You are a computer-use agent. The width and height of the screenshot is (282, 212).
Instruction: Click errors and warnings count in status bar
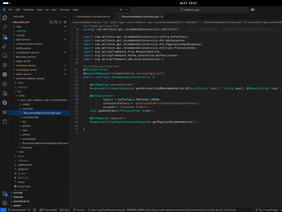65,210
